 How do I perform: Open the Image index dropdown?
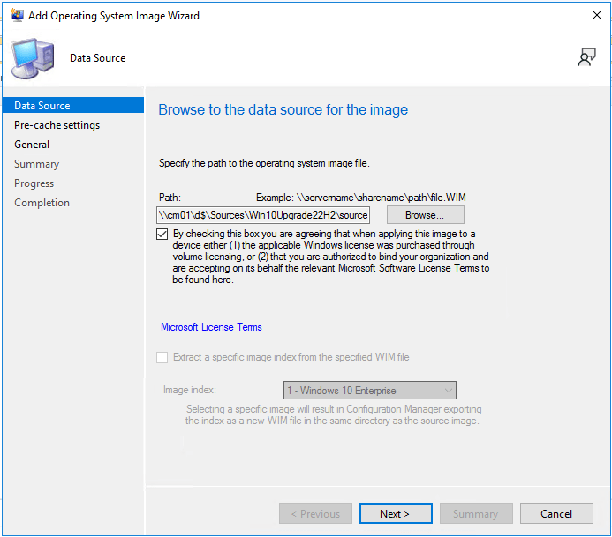pyautogui.click(x=370, y=390)
